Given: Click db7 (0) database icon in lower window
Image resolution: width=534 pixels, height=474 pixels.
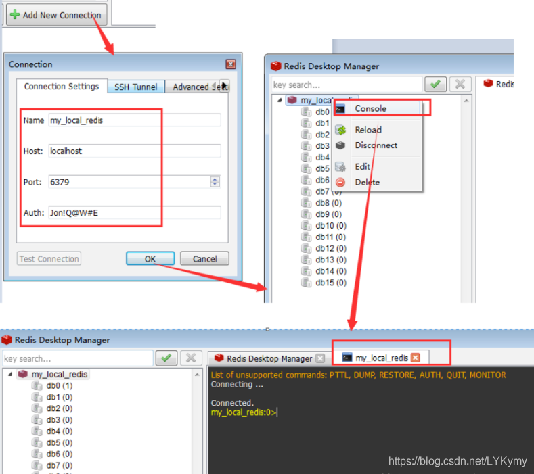Looking at the screenshot, I should (x=37, y=465).
